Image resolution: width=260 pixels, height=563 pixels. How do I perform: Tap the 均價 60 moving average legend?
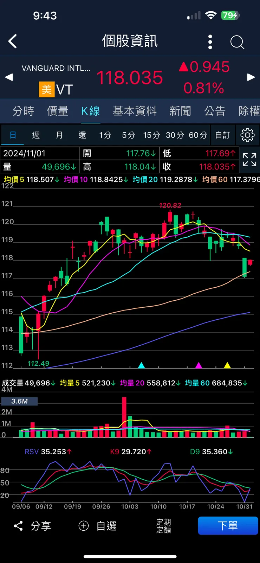(231, 180)
